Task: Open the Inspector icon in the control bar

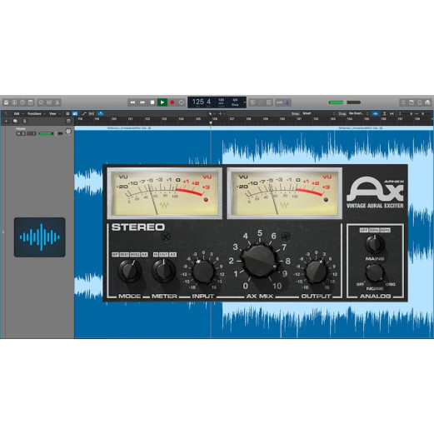Action: point(14,102)
